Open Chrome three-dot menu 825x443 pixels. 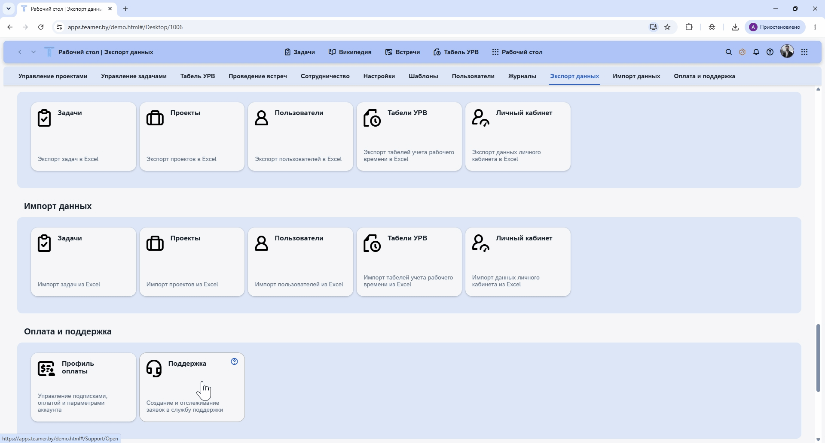tap(815, 27)
